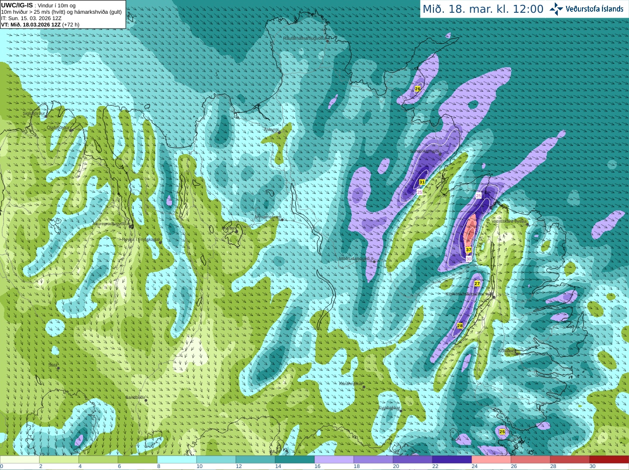
Task: Click the Veðurstofa Íslands logo emblem
Action: point(556,9)
